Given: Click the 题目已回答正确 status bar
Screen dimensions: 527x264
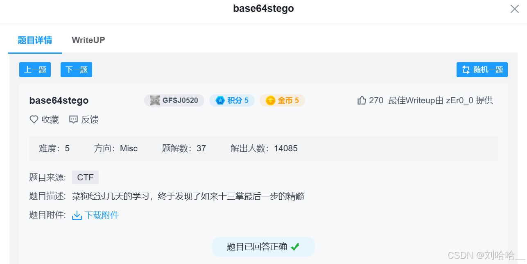Looking at the screenshot, I should (263, 246).
